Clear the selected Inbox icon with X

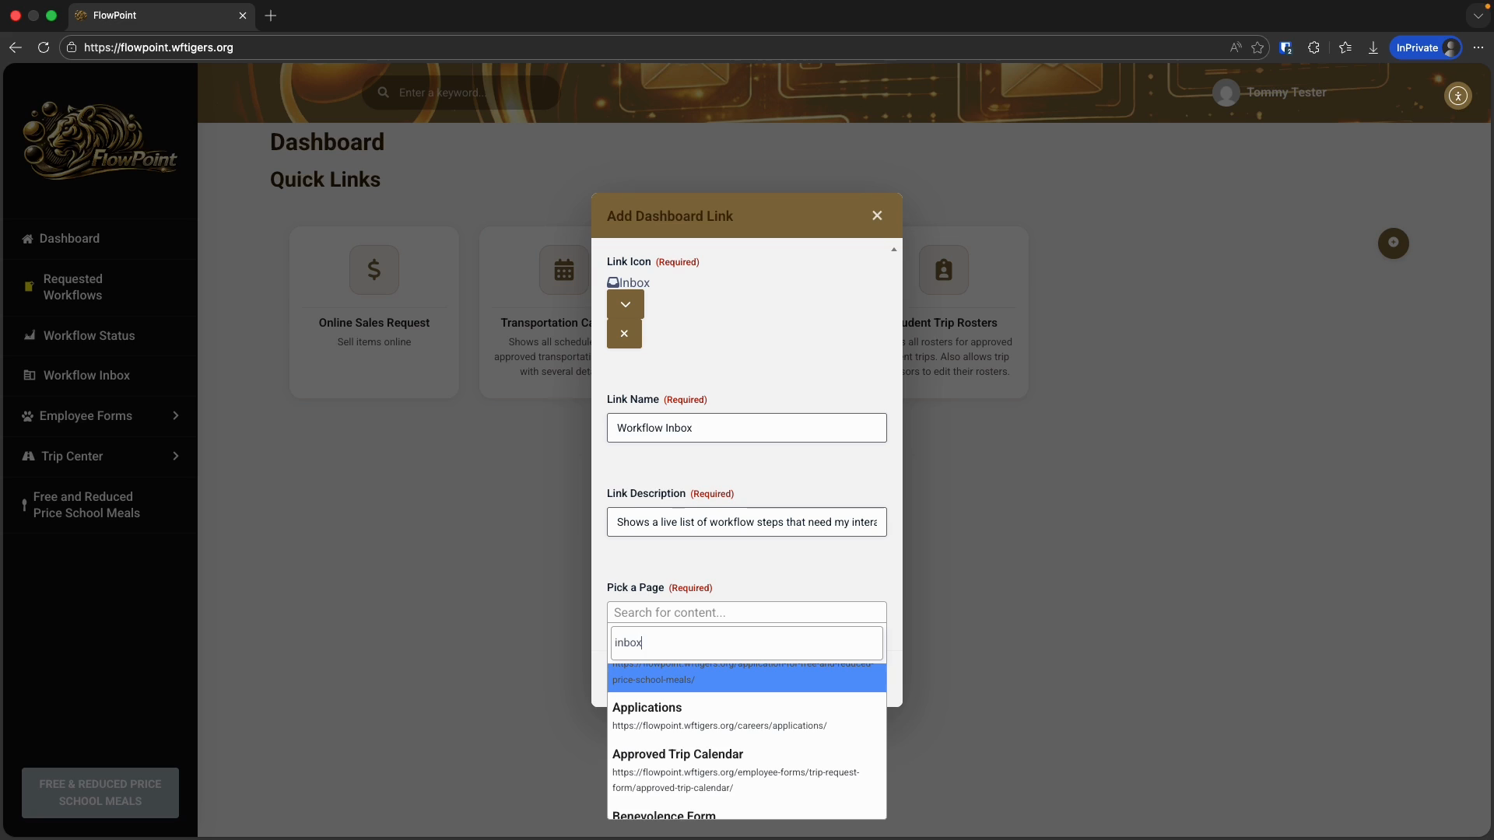(624, 334)
